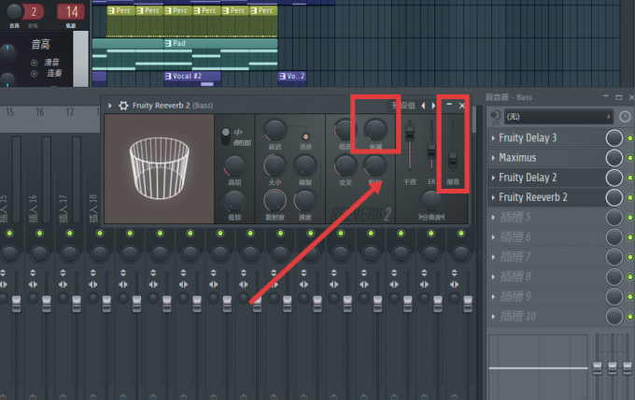
Task: Click the ER early reflections slider
Action: coord(431,145)
